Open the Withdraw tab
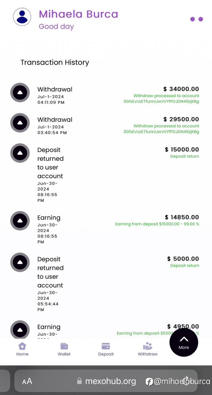 coord(148,349)
